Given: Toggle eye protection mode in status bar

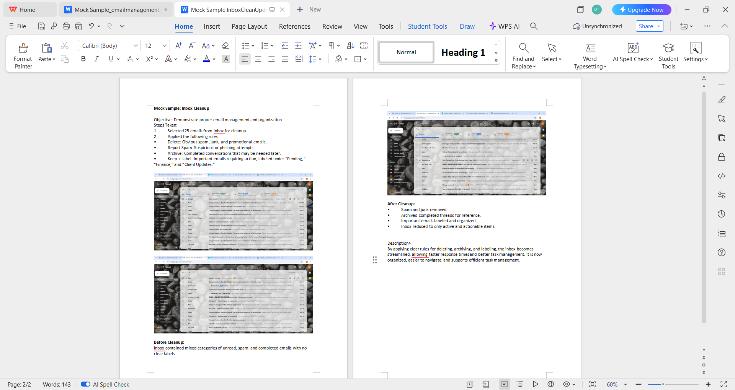Looking at the screenshot, I should pyautogui.click(x=567, y=384).
